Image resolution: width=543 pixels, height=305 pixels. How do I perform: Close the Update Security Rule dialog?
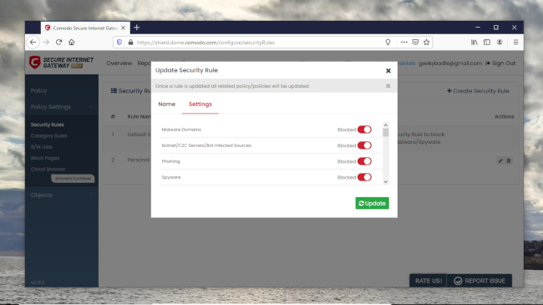coord(388,71)
